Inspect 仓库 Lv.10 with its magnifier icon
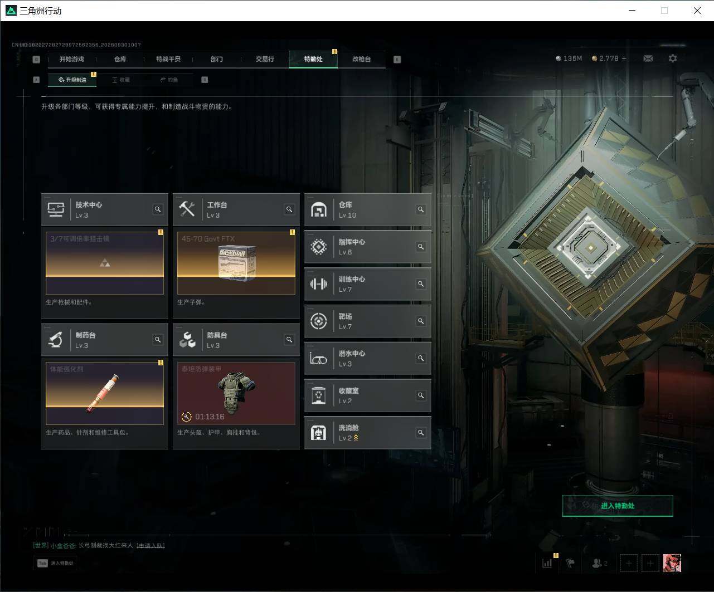The image size is (714, 592). coord(421,209)
